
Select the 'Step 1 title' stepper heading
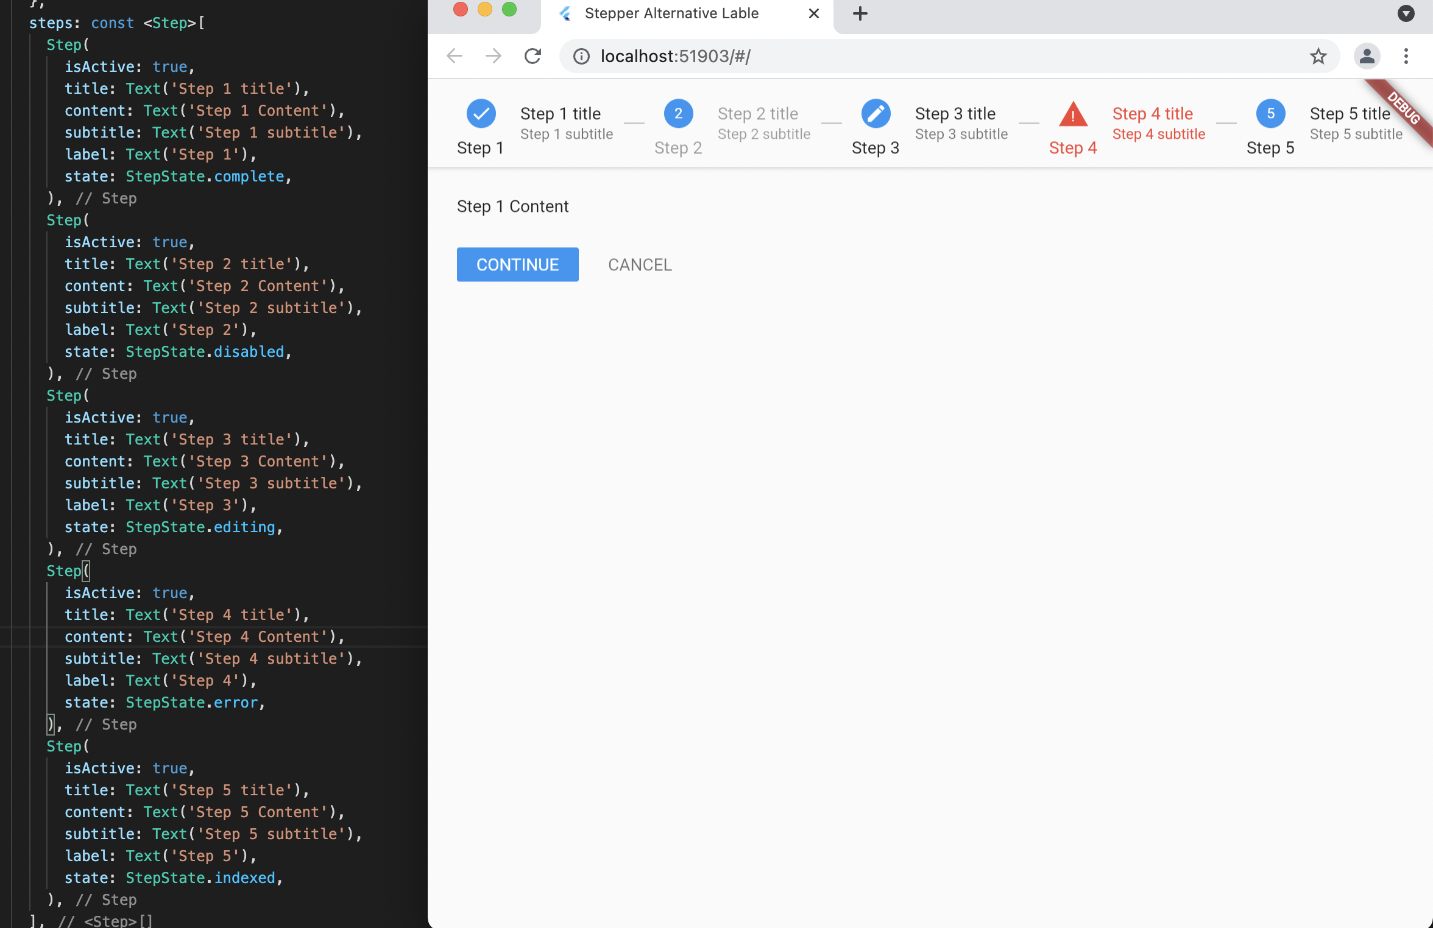point(560,114)
